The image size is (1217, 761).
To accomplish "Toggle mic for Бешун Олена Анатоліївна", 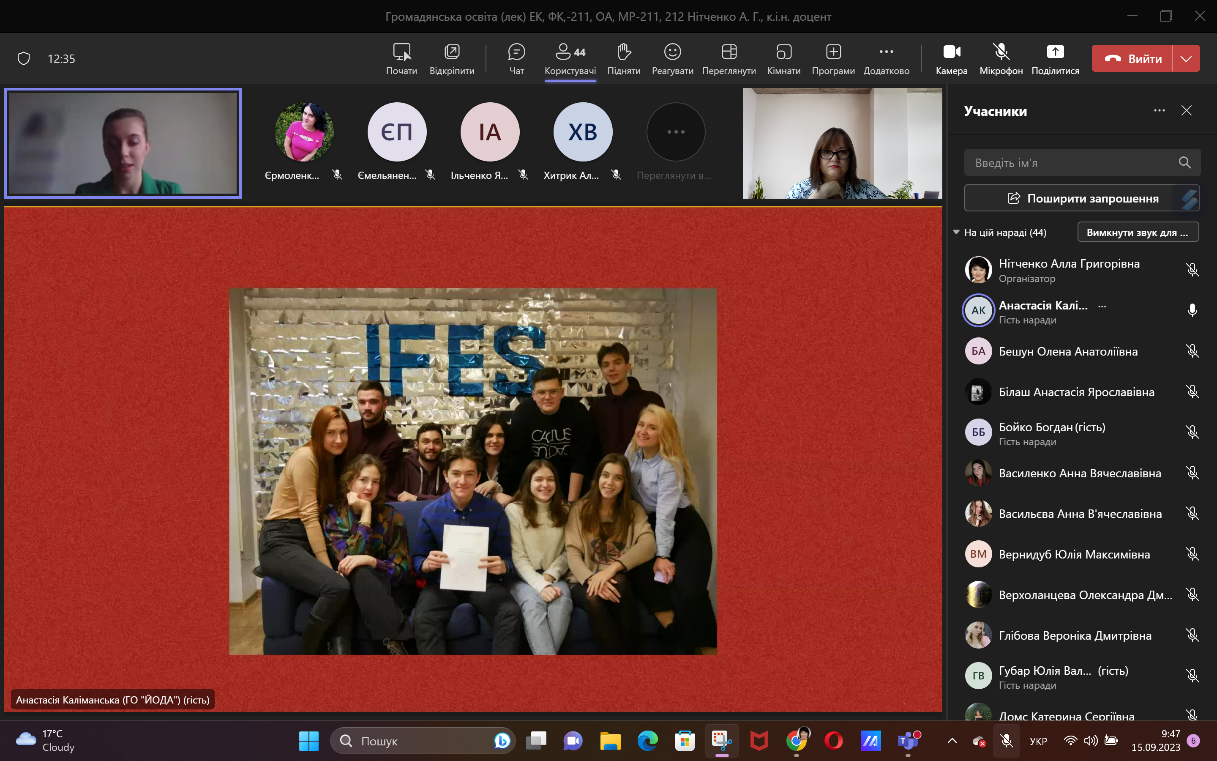I will tap(1192, 351).
